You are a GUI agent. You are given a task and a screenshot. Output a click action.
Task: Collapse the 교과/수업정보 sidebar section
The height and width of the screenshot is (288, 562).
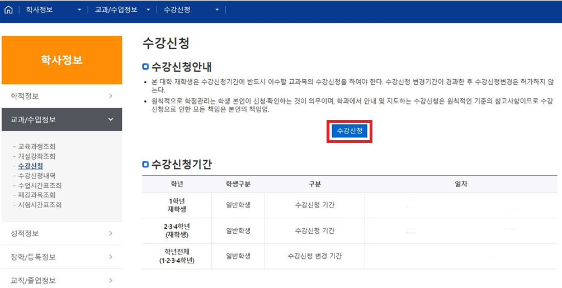(62, 119)
